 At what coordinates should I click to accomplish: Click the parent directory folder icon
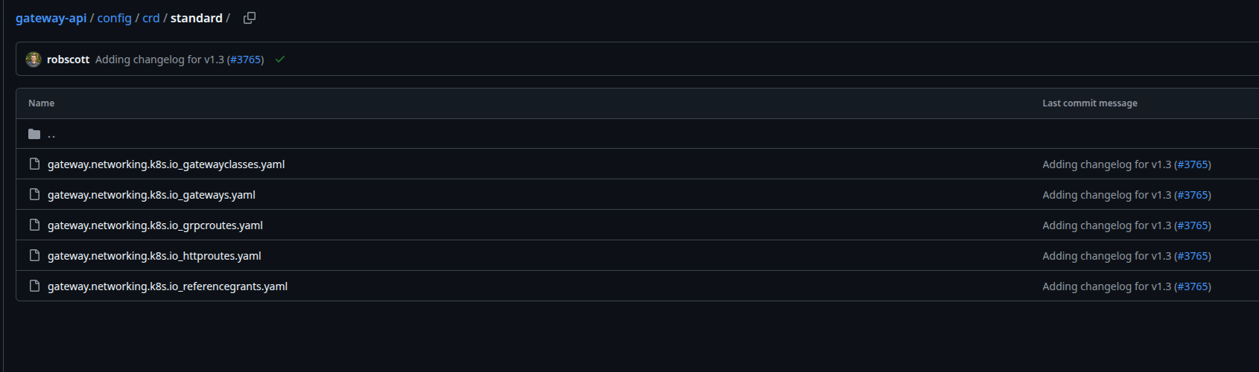click(x=34, y=134)
